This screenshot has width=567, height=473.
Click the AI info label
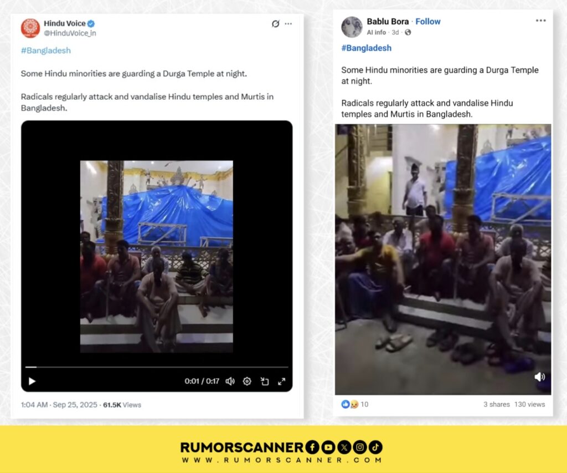[376, 32]
